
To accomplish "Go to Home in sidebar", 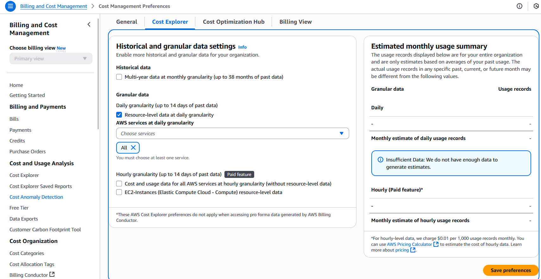I will click(16, 85).
